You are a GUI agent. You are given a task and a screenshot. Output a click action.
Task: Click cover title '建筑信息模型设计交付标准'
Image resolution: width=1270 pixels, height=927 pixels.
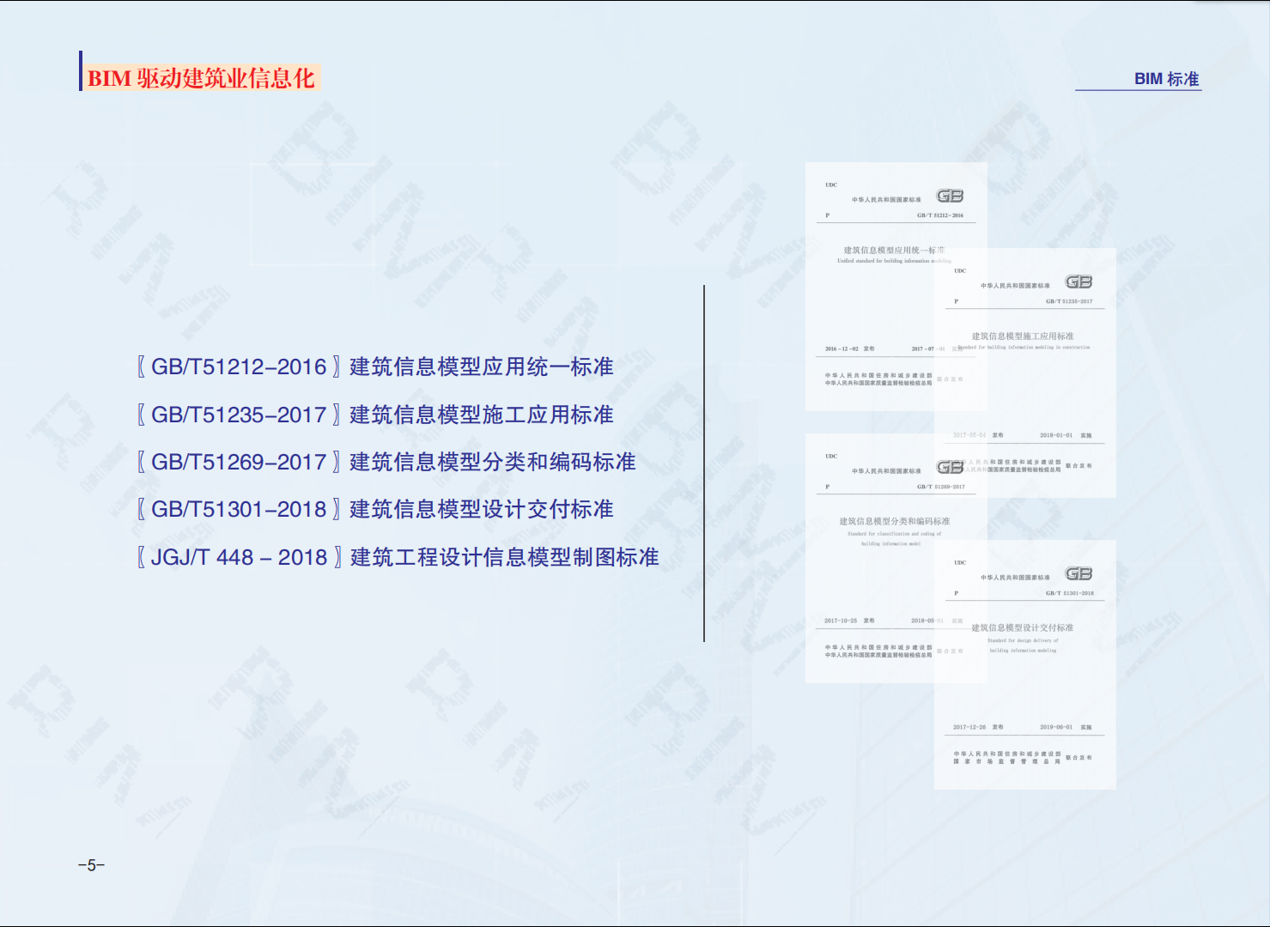point(1023,627)
